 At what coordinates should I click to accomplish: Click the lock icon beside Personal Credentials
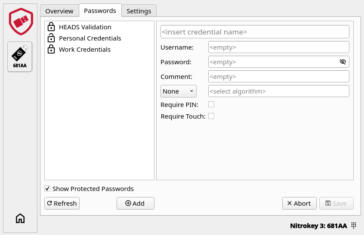(51, 38)
